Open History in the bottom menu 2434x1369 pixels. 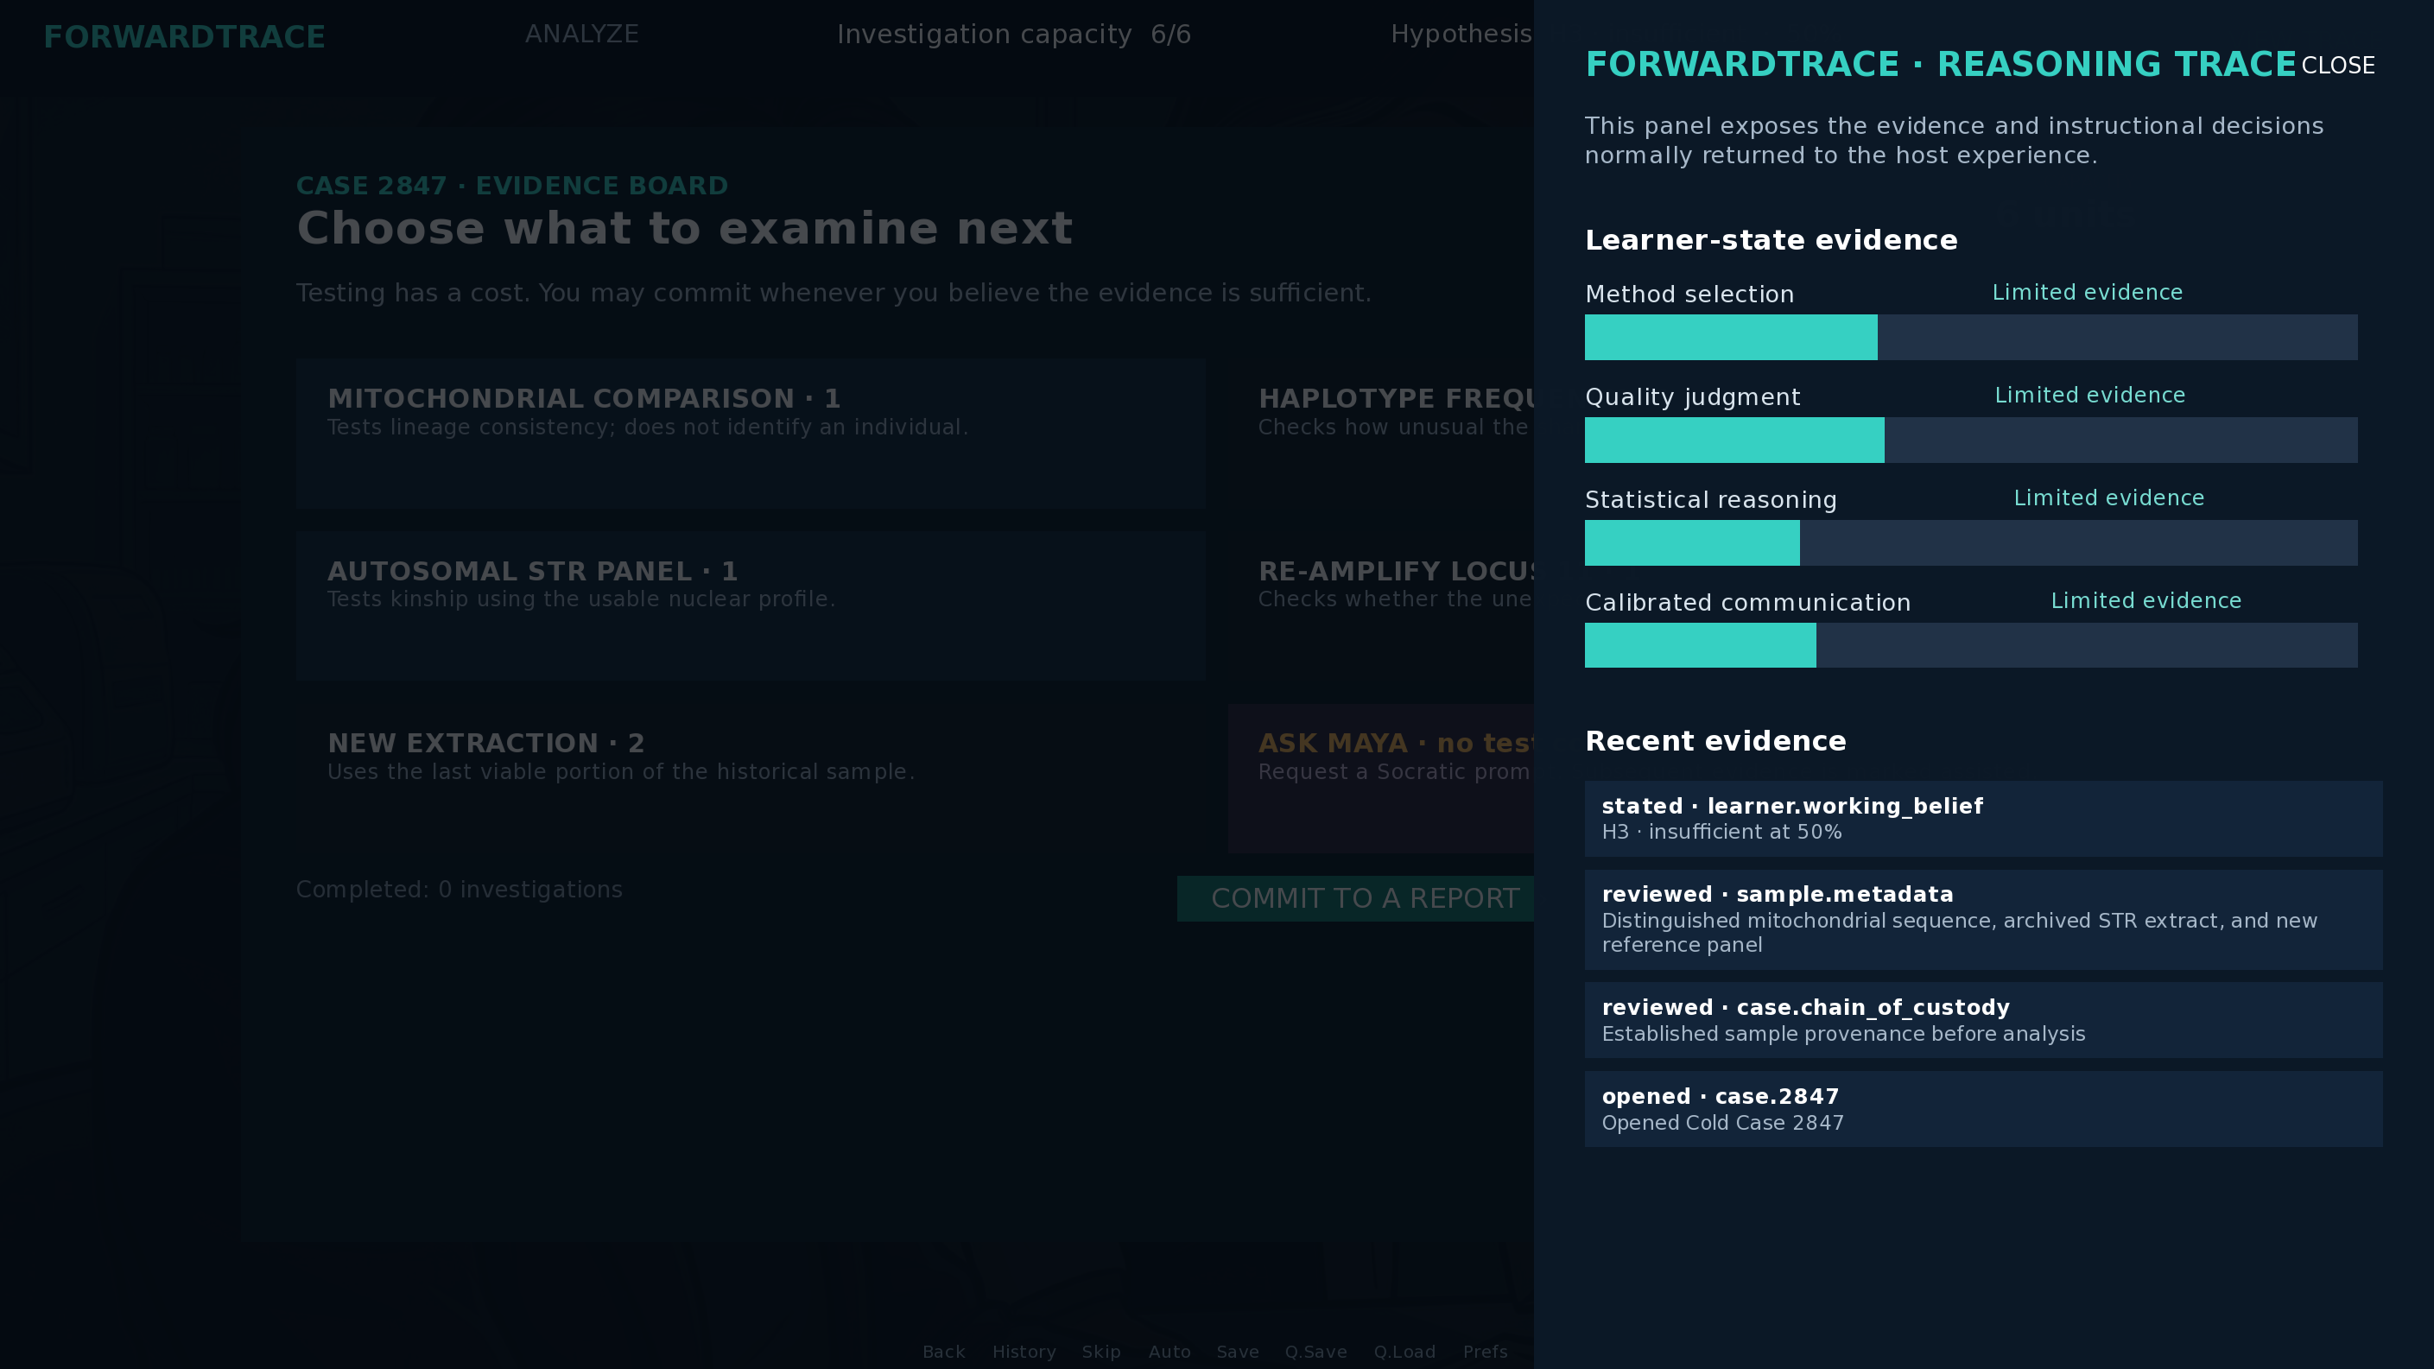point(1024,1352)
